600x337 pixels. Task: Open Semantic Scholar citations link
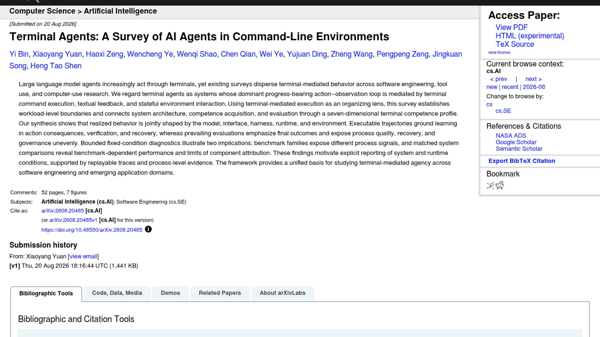tap(519, 149)
